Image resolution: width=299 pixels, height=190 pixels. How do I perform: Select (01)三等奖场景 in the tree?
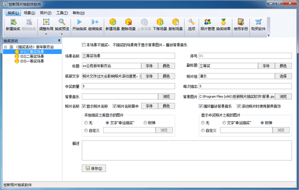[x=32, y=52]
